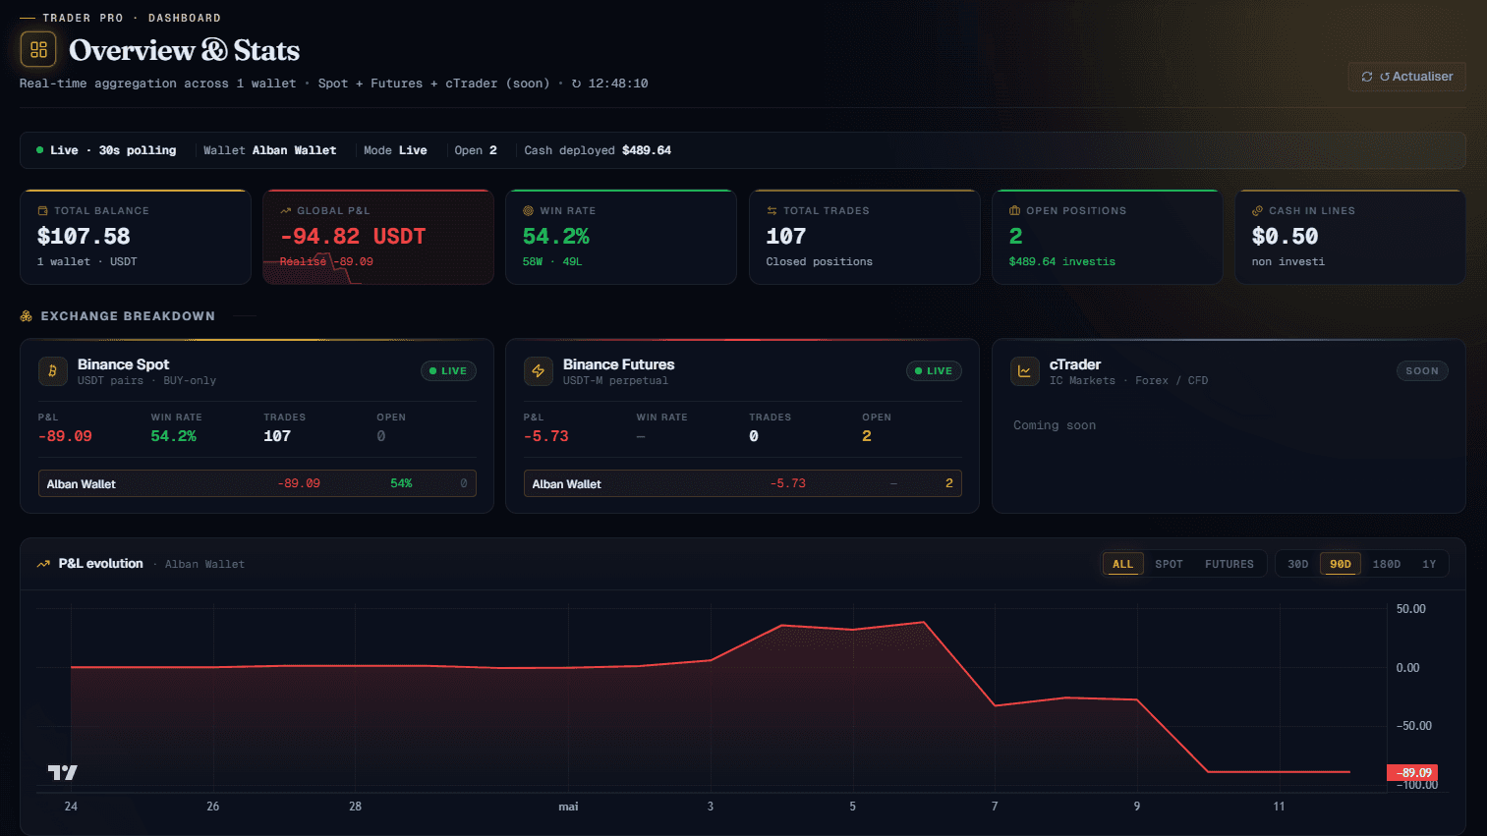Switch chart range to 30D
The image size is (1487, 836).
pos(1298,564)
